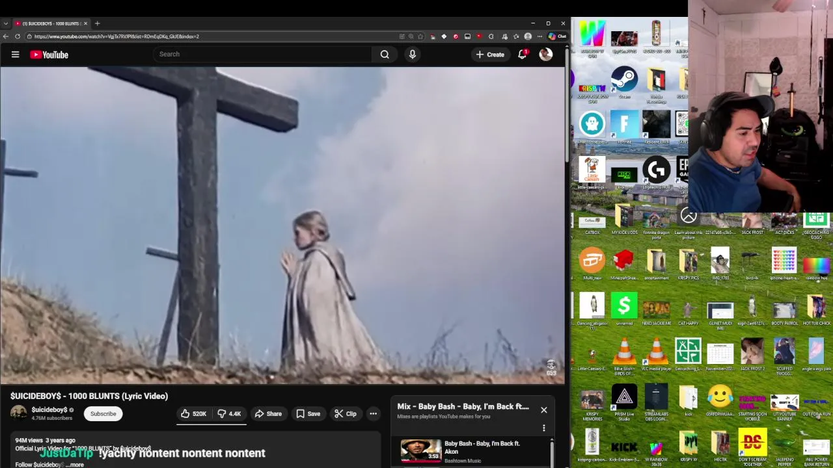Open the $uicideboy$ channel avatar
Viewport: 833px width, 468px height.
click(19, 413)
